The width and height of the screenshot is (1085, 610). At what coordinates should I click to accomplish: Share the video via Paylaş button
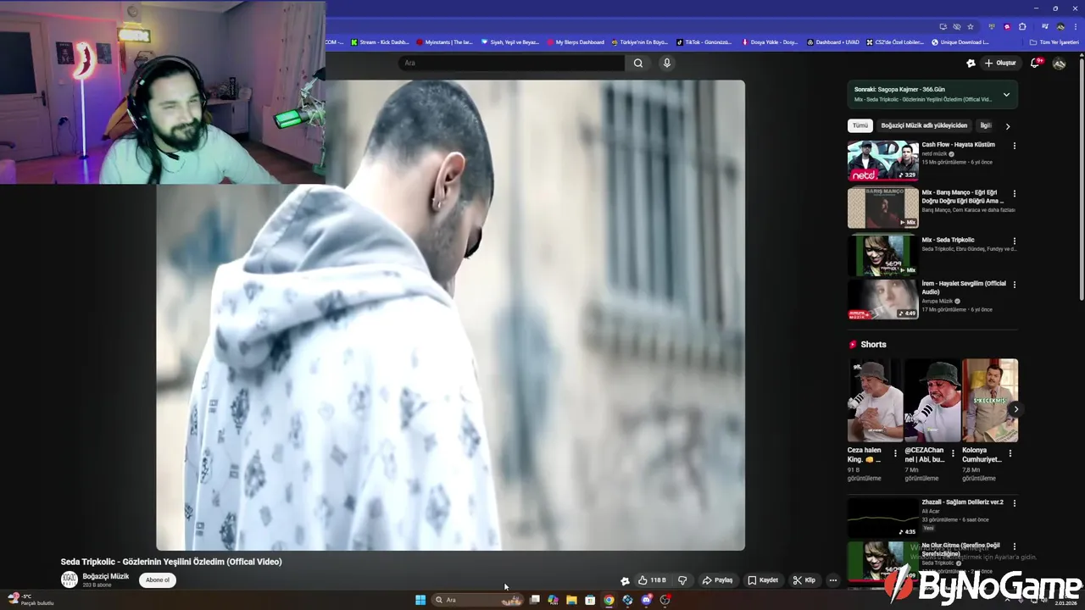point(717,580)
